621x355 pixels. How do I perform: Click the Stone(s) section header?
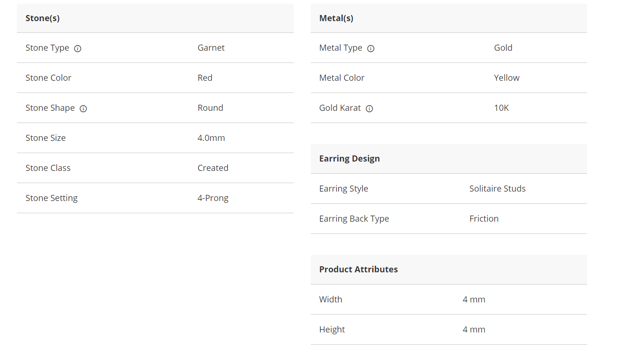pos(43,18)
